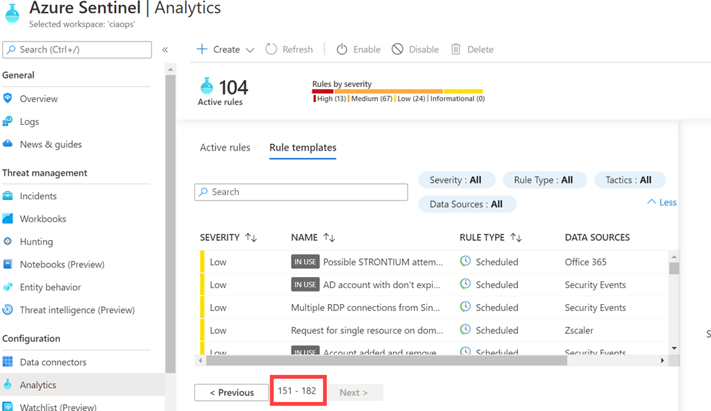The image size is (711, 411).
Task: Select the Hunting target icon
Action: (8, 242)
